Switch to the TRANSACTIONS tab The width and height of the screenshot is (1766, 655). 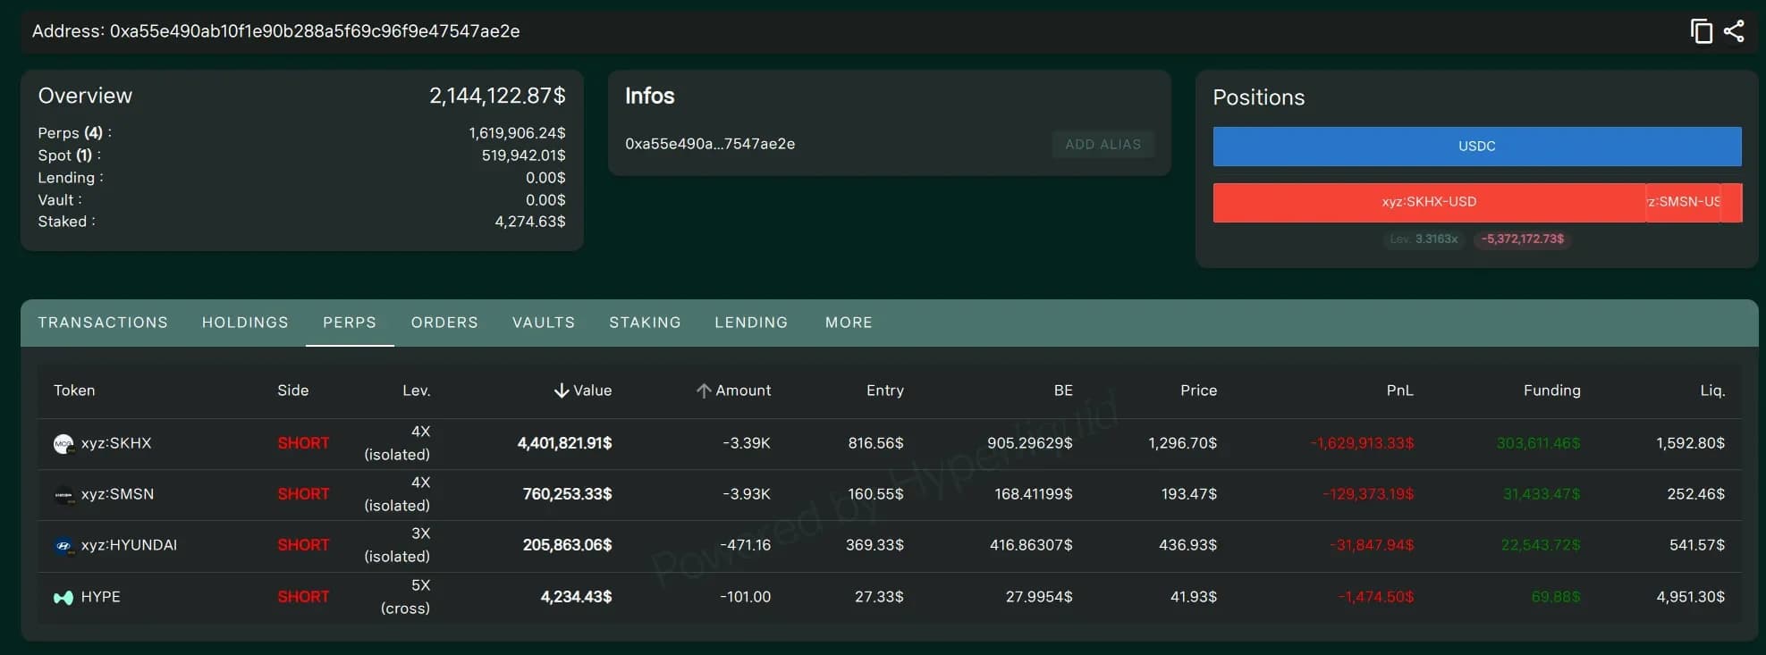(x=103, y=323)
